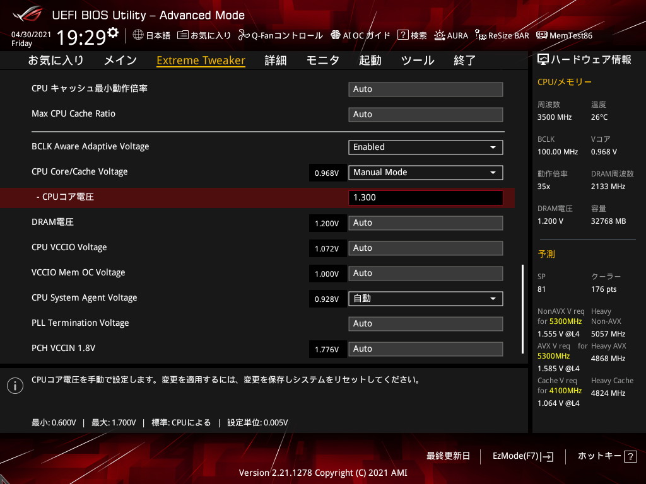The image size is (646, 484).
Task: Click the 3500 MHz frequency value
Action: [x=555, y=117]
